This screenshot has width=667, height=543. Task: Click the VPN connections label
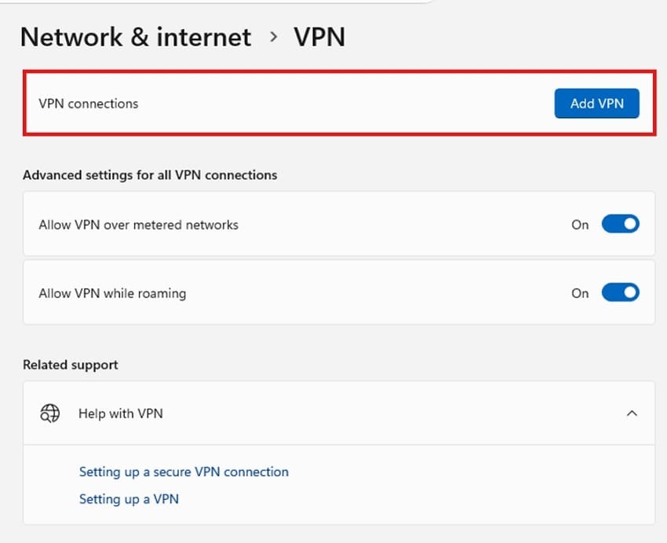(89, 104)
